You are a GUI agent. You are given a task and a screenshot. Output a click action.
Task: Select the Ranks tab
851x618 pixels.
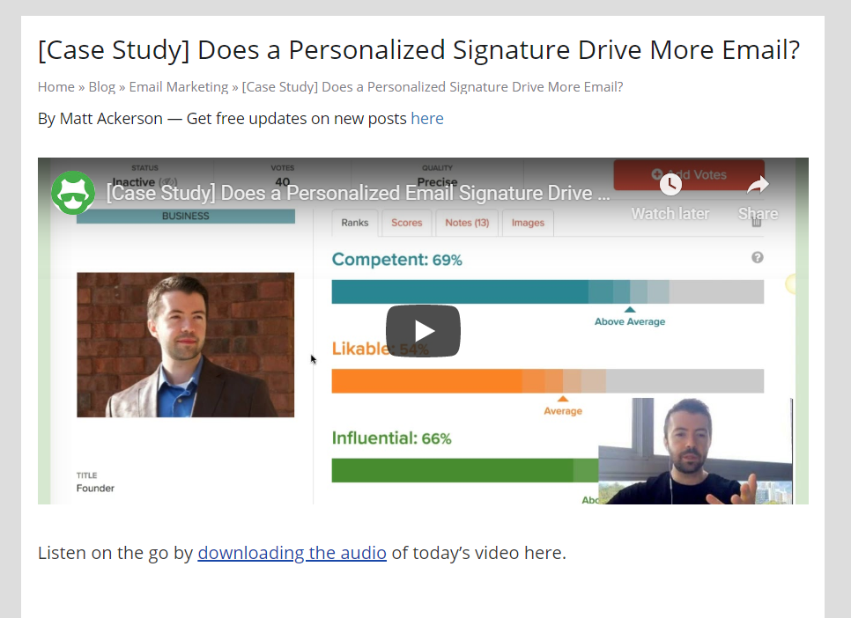[x=354, y=223]
